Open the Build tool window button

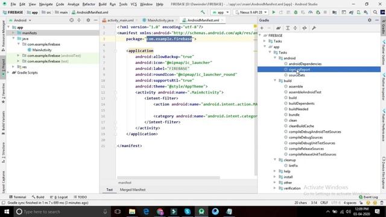(38, 197)
